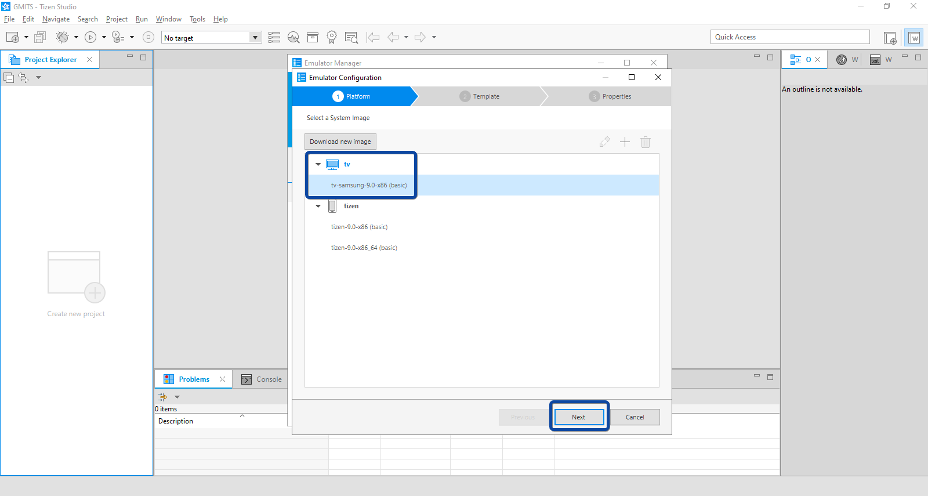Open Emulator Manager list icon in toolbar
This screenshot has height=496, width=928.
point(274,37)
